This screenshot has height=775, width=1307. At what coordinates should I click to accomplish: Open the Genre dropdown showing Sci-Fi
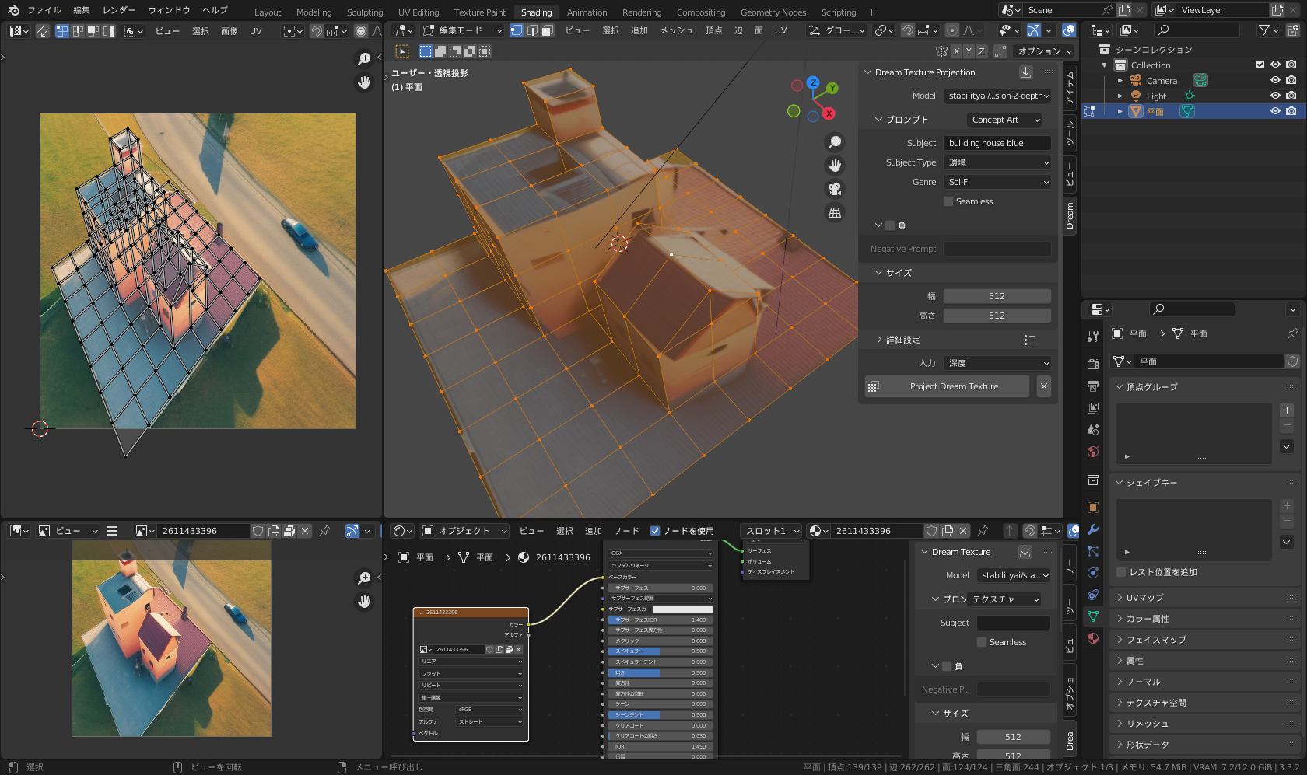click(997, 182)
